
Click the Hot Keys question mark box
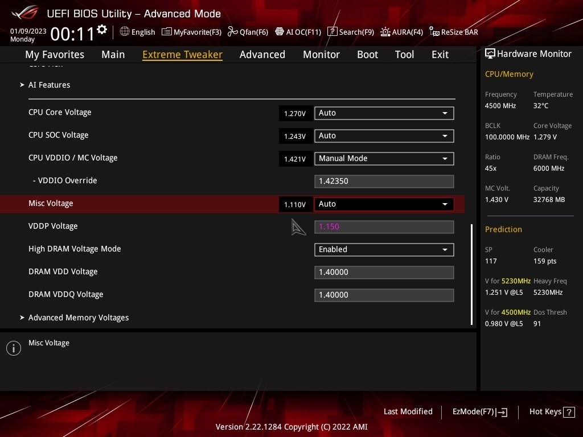pyautogui.click(x=569, y=412)
